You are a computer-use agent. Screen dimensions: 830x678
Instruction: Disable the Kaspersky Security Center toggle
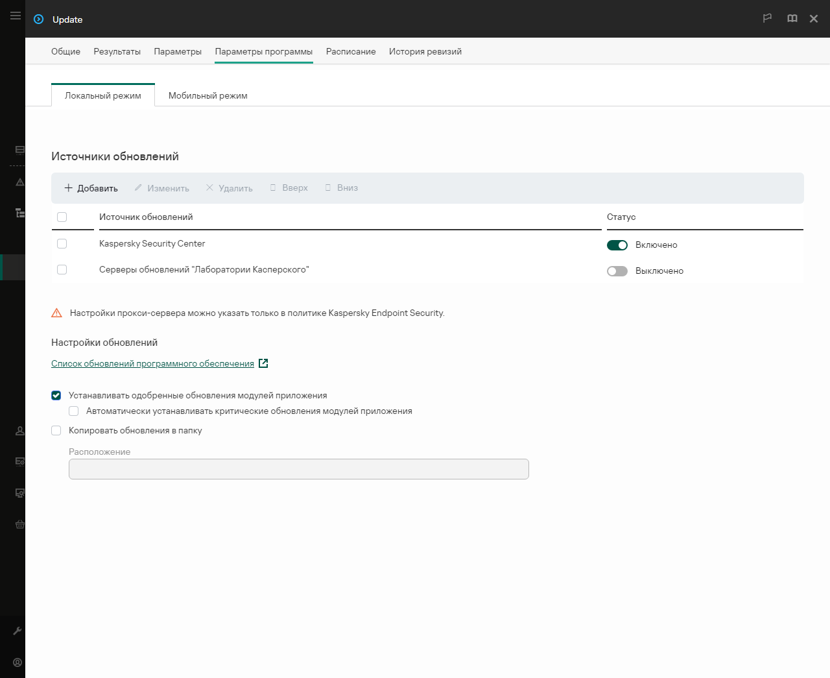click(617, 245)
